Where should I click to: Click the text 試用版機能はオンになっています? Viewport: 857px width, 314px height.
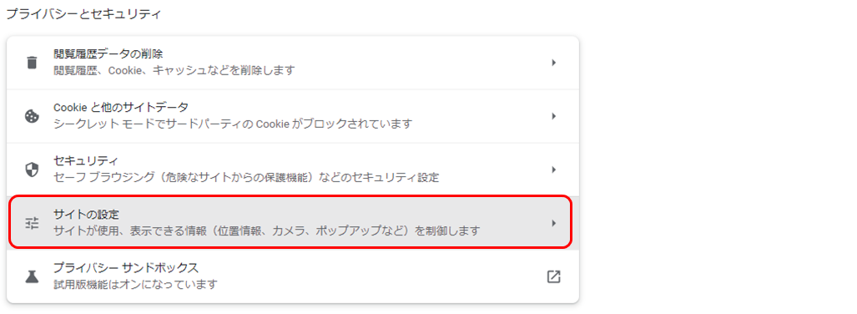coord(135,285)
